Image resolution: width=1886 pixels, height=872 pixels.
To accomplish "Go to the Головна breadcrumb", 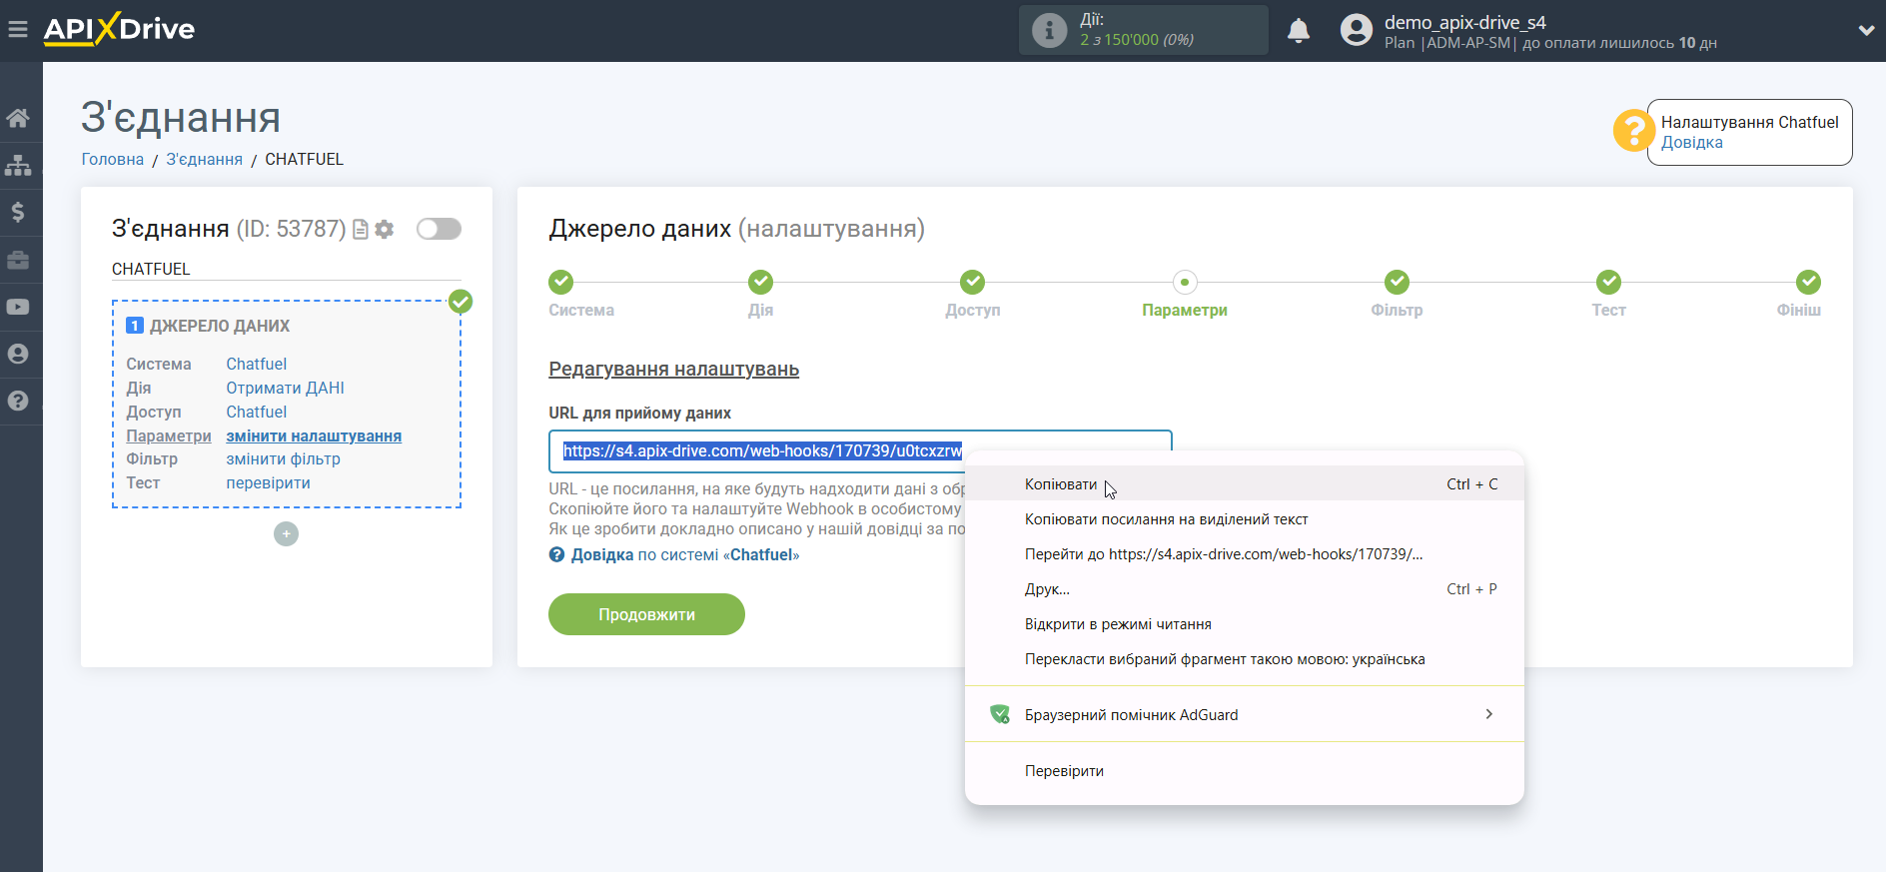I will (x=113, y=160).
